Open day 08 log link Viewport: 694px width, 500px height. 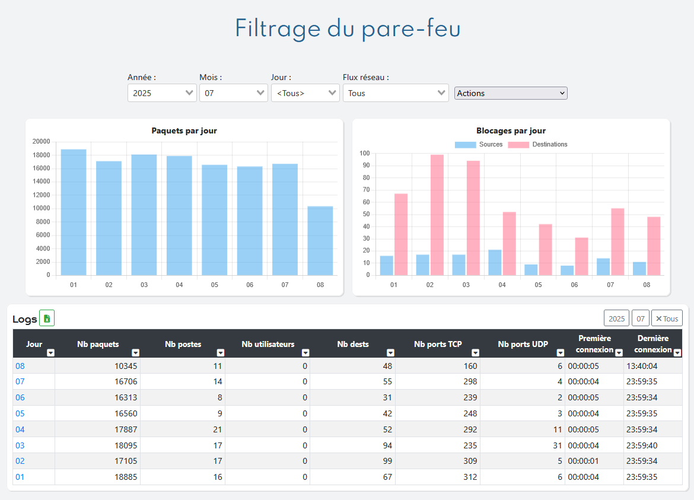point(20,366)
